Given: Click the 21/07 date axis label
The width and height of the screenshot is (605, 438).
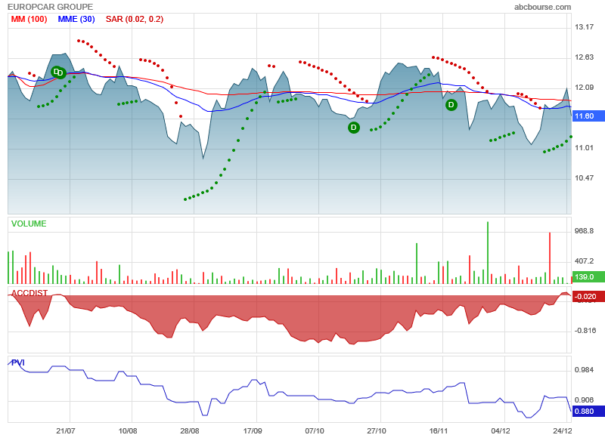Looking at the screenshot, I should click(66, 430).
